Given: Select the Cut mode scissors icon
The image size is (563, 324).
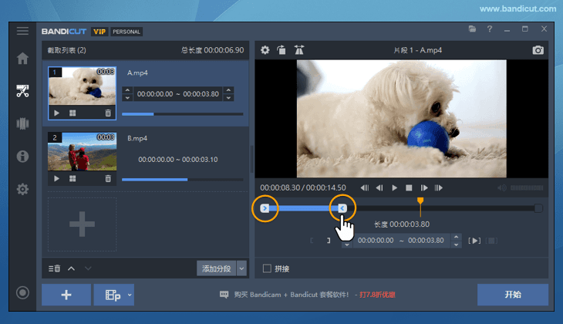Looking at the screenshot, I should pyautogui.click(x=22, y=91).
